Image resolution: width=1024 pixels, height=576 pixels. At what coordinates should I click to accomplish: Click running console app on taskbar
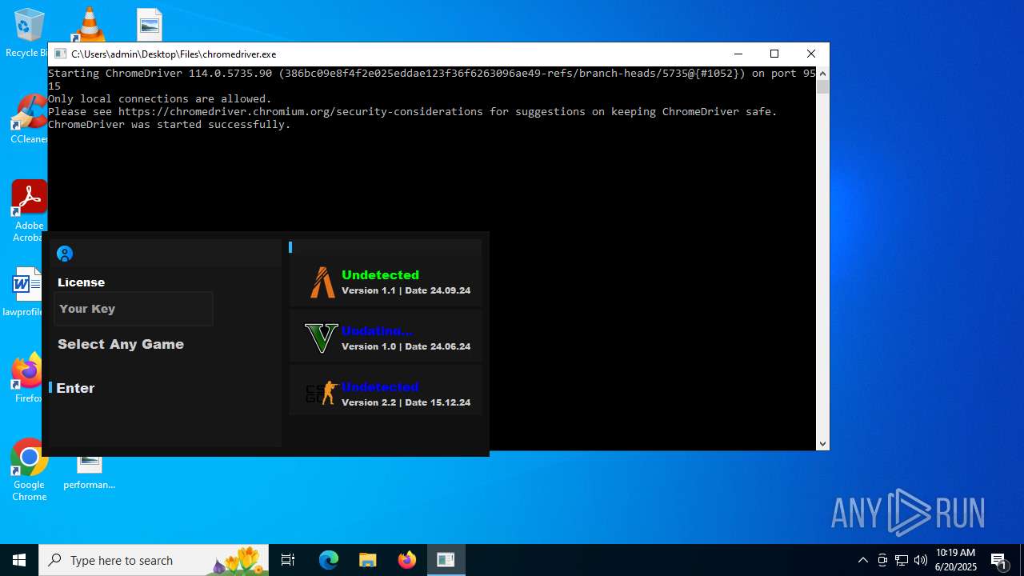click(446, 560)
